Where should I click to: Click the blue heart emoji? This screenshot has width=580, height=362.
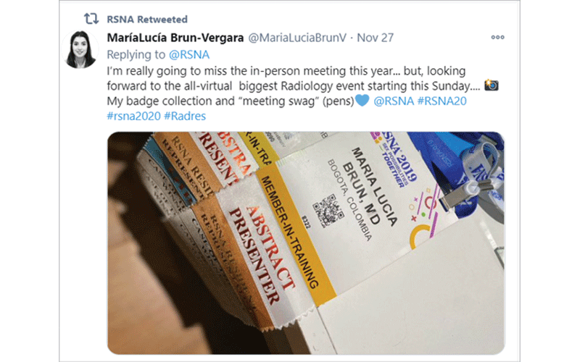pos(362,101)
